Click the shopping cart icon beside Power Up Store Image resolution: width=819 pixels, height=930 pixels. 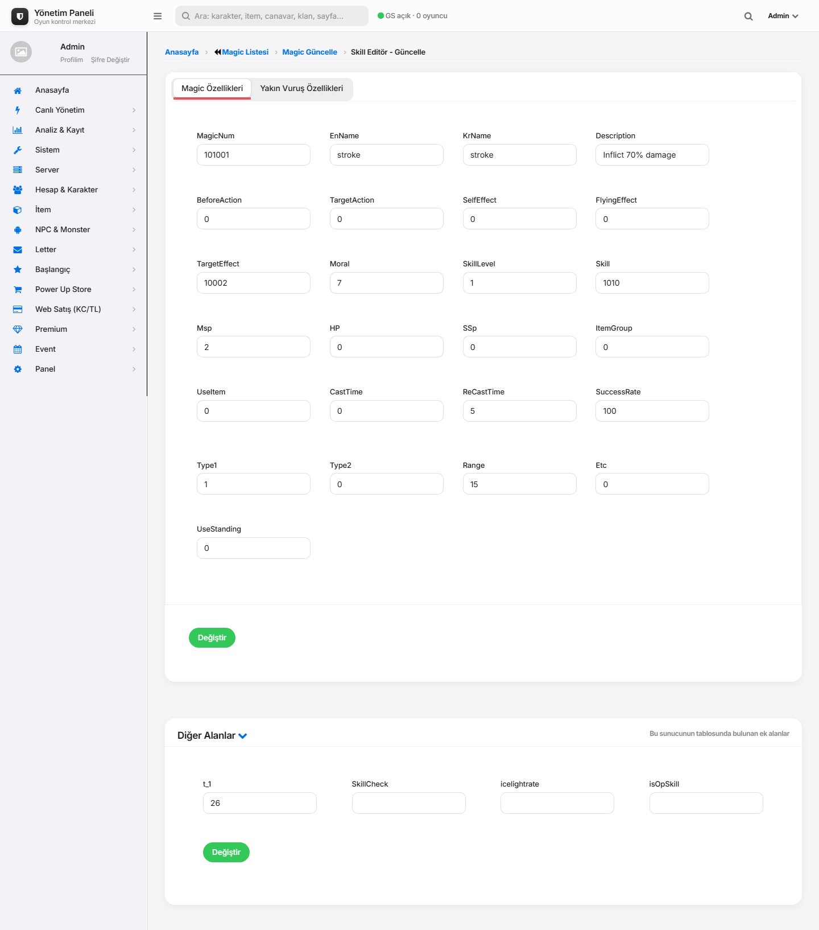18,290
